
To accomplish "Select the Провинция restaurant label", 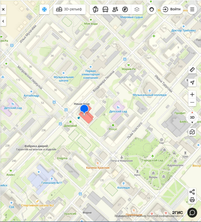I will click(134, 215).
